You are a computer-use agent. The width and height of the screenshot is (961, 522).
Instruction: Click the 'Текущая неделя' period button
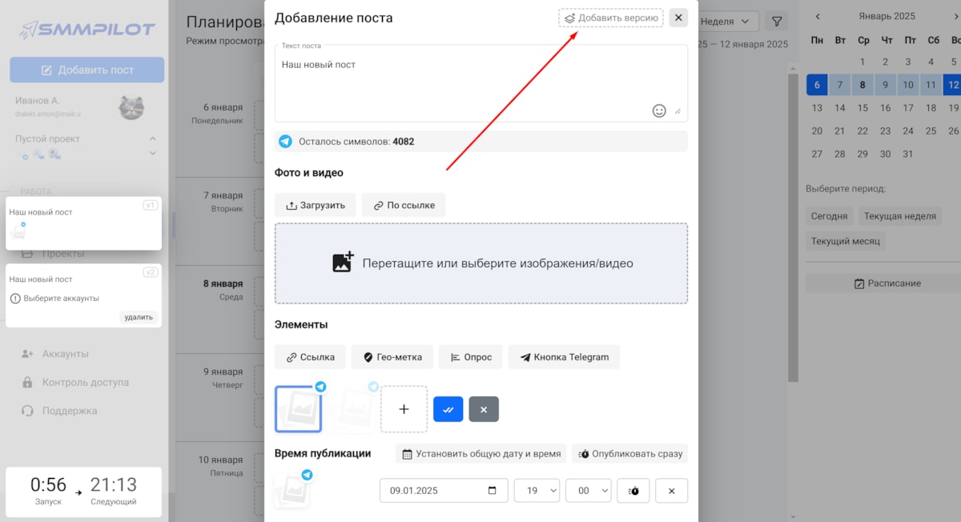point(899,216)
